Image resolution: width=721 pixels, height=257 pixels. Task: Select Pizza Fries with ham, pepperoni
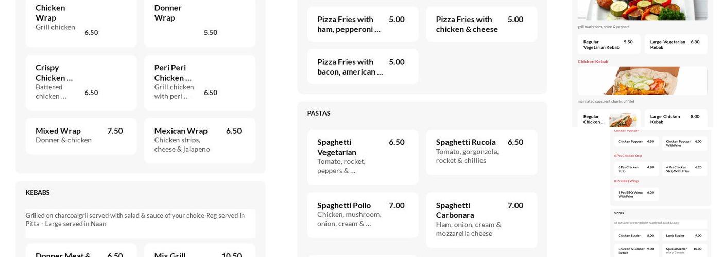(x=363, y=24)
